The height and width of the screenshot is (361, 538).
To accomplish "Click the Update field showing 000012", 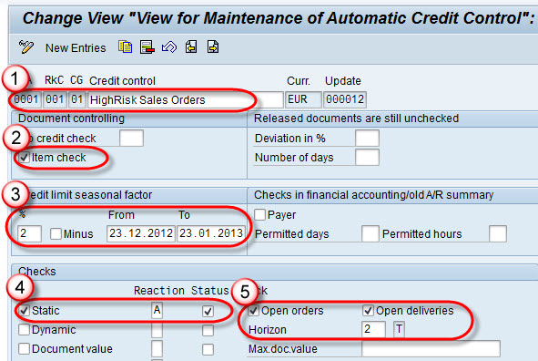I will 345,99.
